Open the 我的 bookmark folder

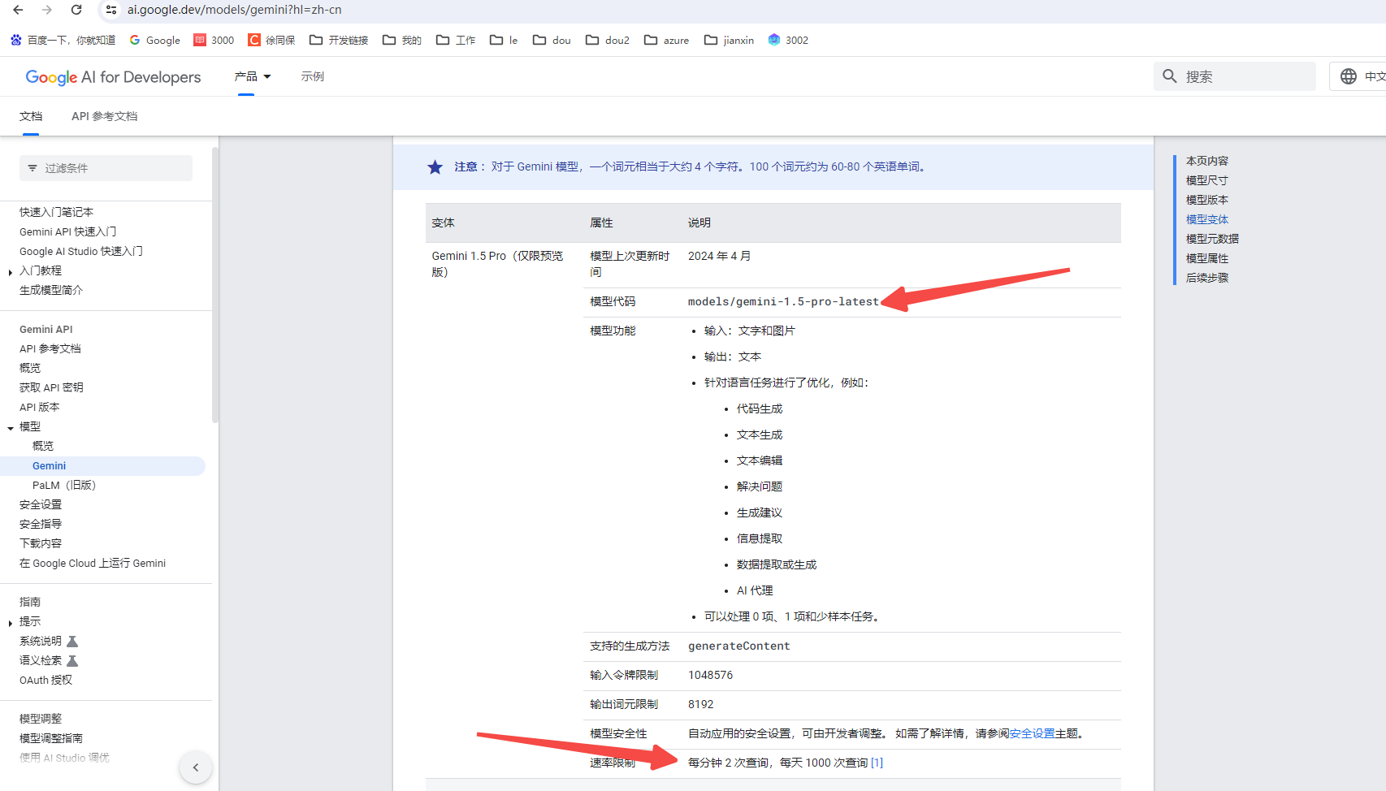(402, 40)
